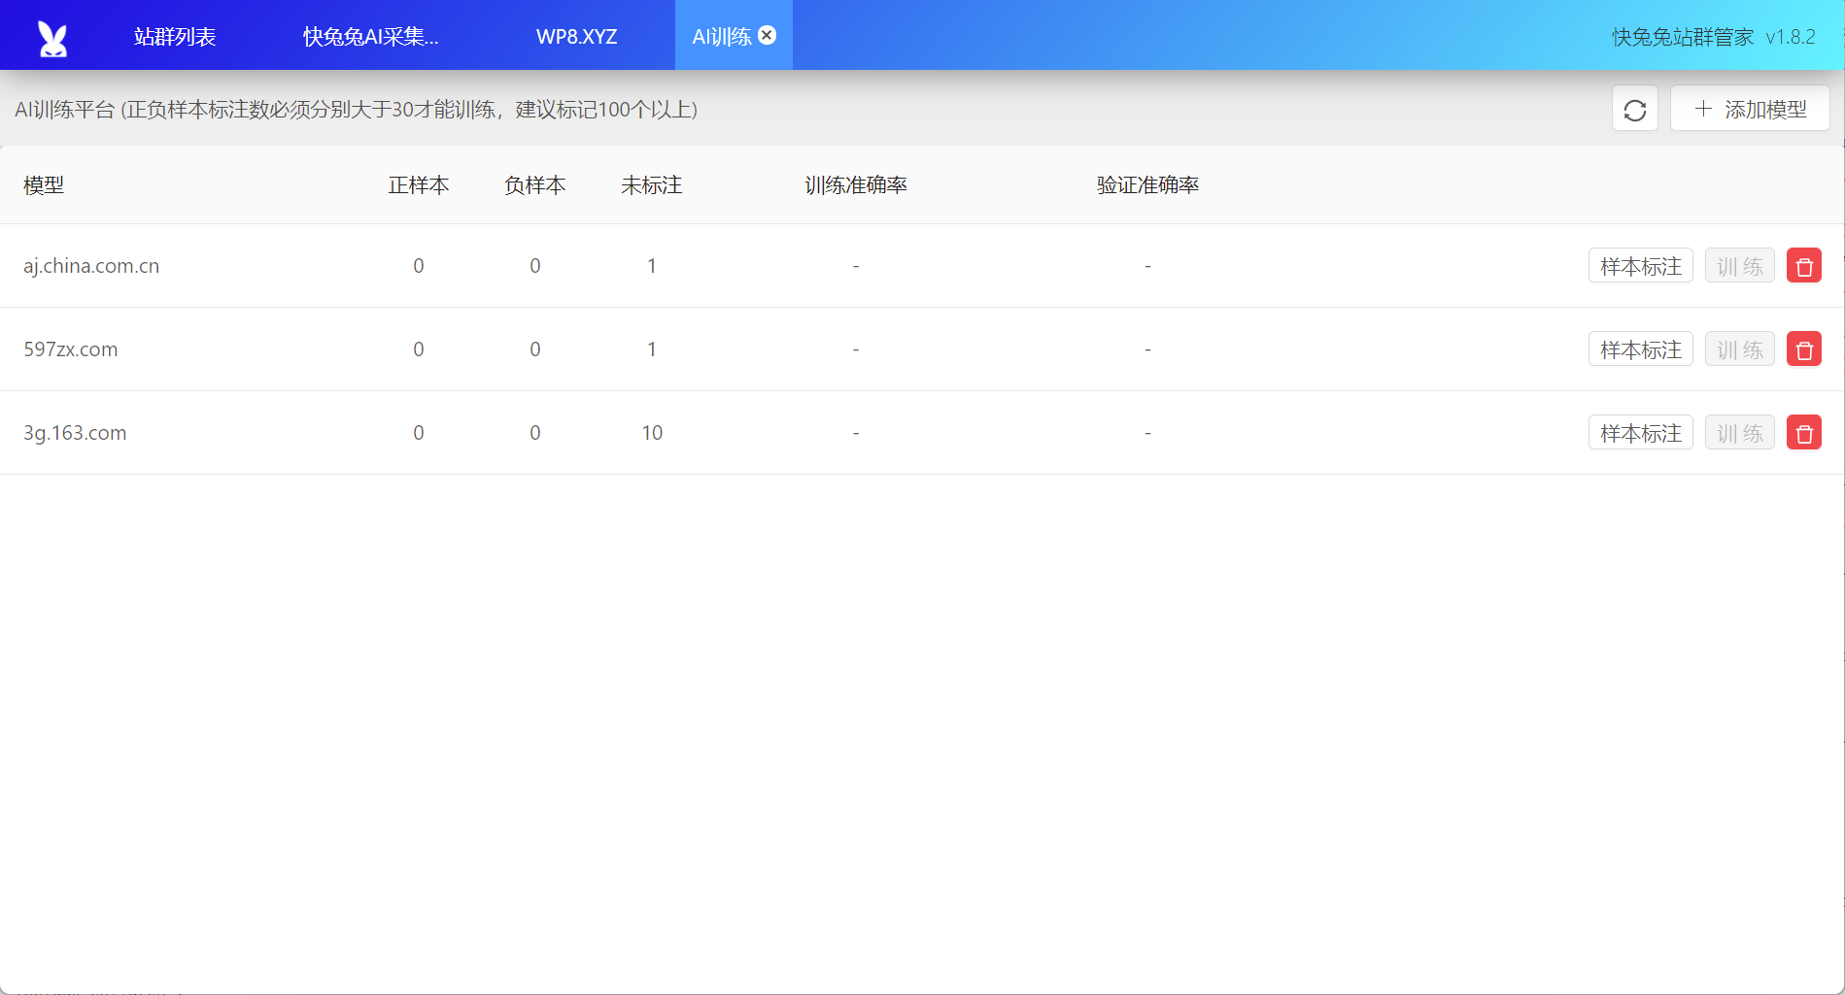The height and width of the screenshot is (995, 1845).
Task: Click unlabeled count 1 for 597zx.com
Action: pos(652,349)
